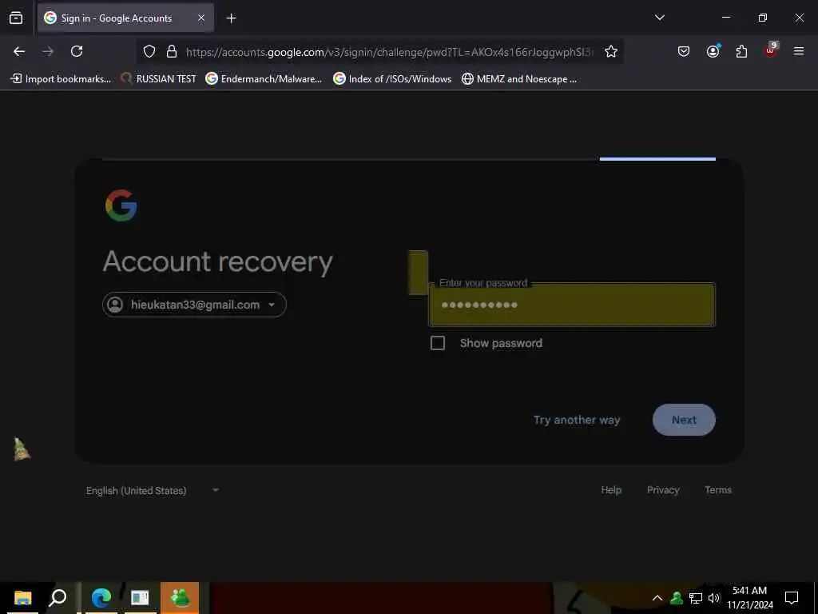The height and width of the screenshot is (614, 818).
Task: Open Endermanch/Malware bookmark
Action: 264,79
